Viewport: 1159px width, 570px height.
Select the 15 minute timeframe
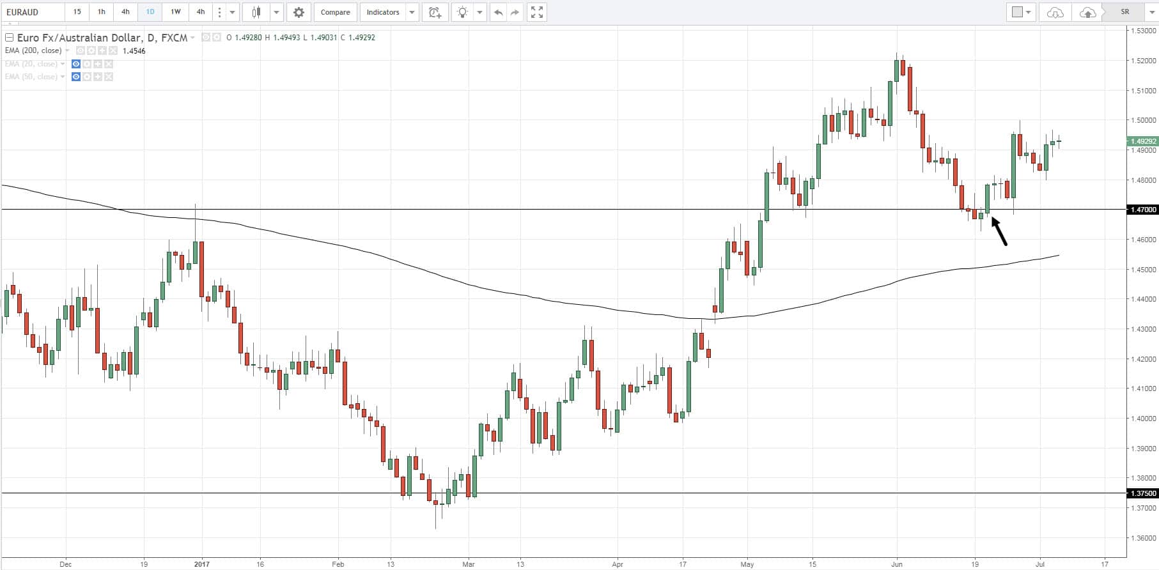pos(77,12)
